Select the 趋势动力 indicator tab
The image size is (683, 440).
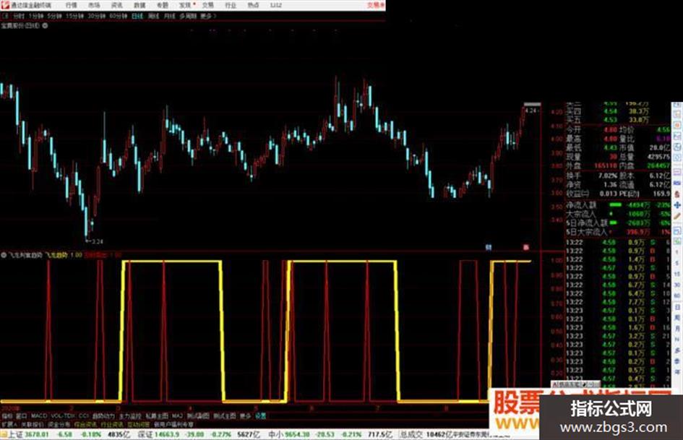click(x=103, y=416)
